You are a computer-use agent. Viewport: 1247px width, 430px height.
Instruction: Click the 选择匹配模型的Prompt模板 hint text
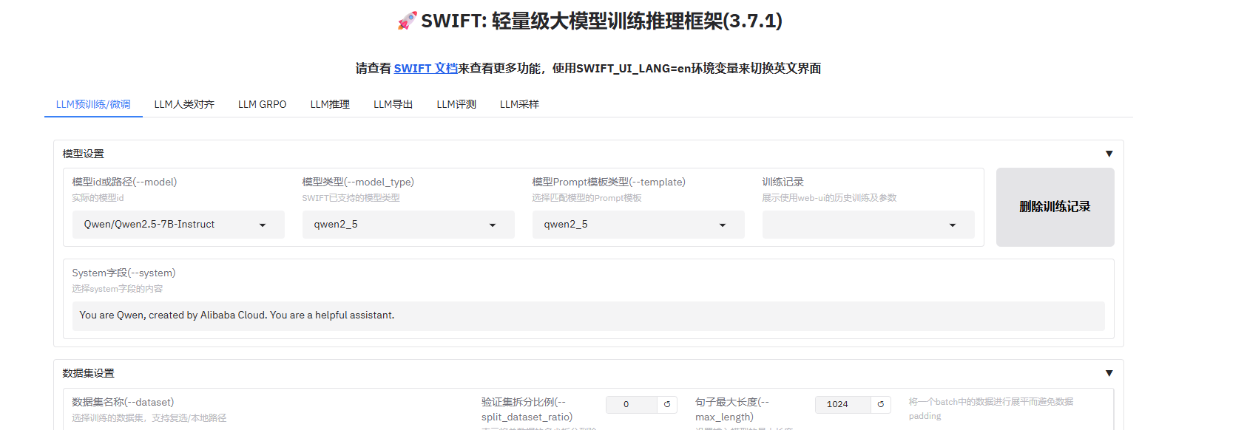click(587, 198)
